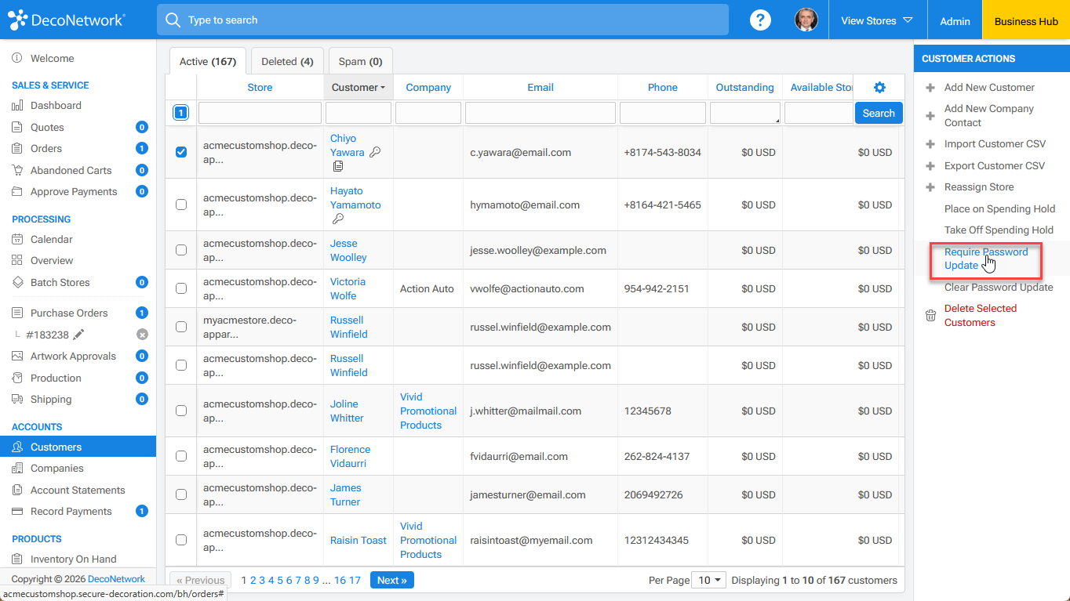
Task: Switch to the Deleted (4) tab
Action: 287,61
